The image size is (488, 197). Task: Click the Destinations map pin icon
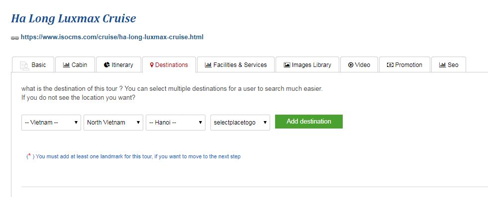click(x=152, y=65)
